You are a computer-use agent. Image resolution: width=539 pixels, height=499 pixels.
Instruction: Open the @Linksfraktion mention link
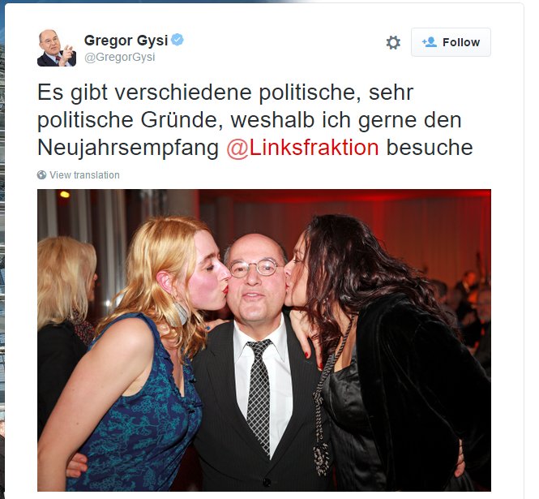[302, 148]
